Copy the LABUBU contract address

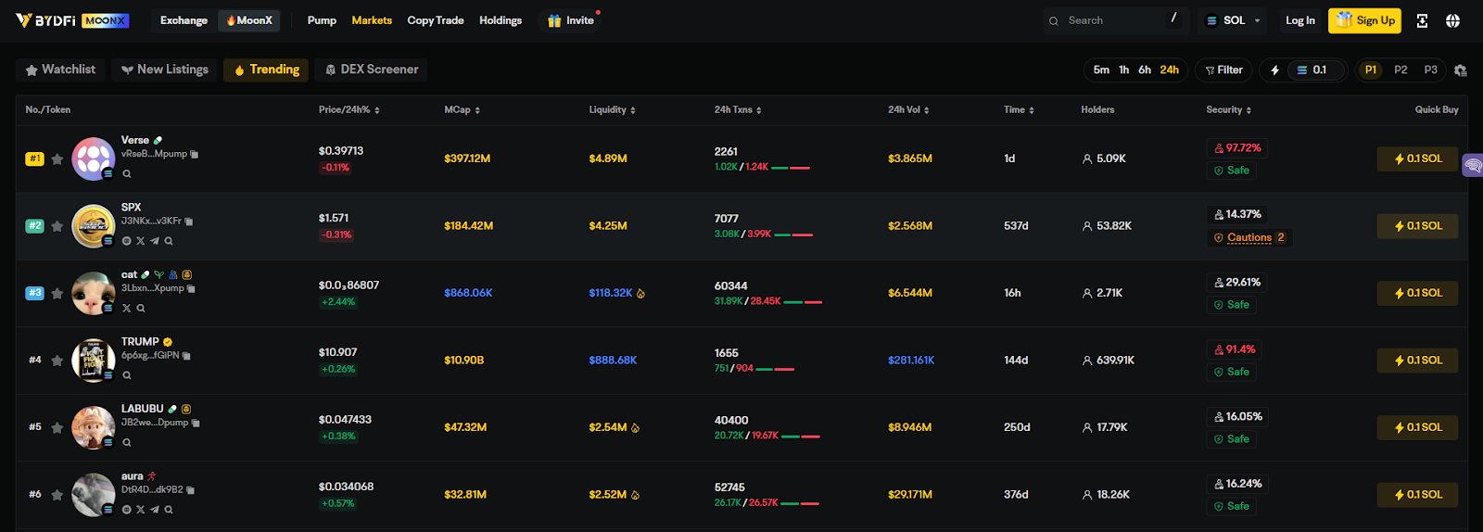coord(196,423)
